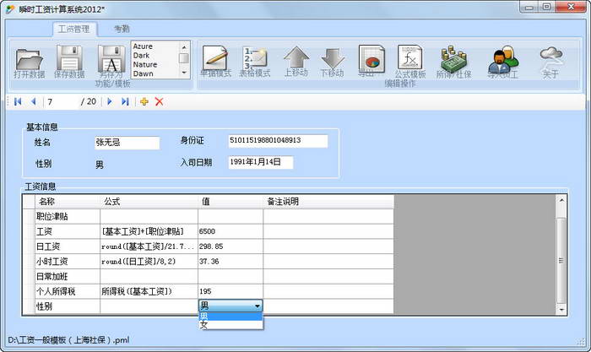The width and height of the screenshot is (591, 352).
Task: Click the value cell 195
Action: [x=230, y=291]
